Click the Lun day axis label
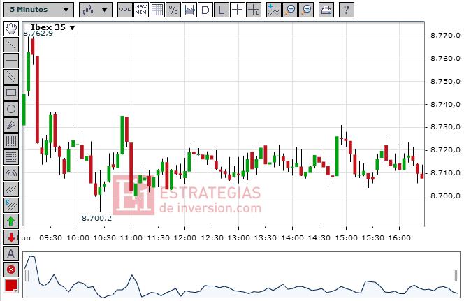The height and width of the screenshot is (301, 464). 24,238
